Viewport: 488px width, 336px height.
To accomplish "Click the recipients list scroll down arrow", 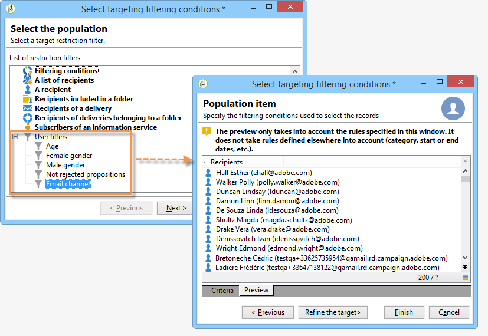I will [x=465, y=258].
